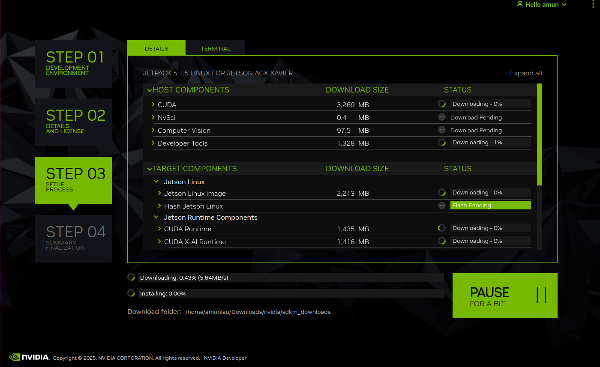600x367 pixels.
Task: Expand the Computer Vision row
Action: 153,130
